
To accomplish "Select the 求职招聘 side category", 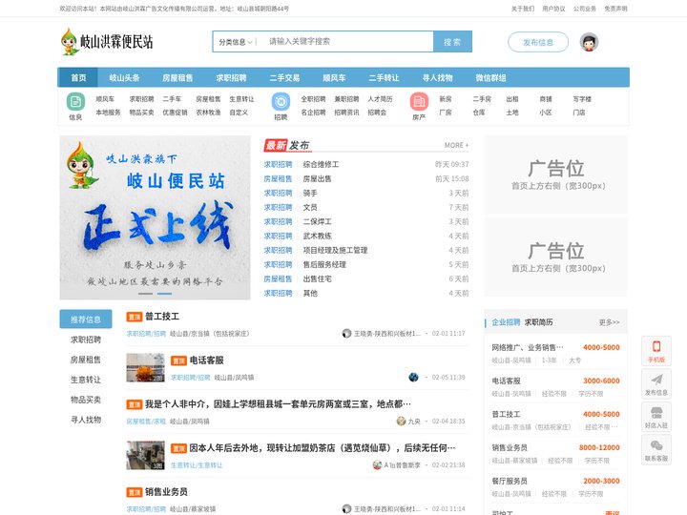I will 86,340.
